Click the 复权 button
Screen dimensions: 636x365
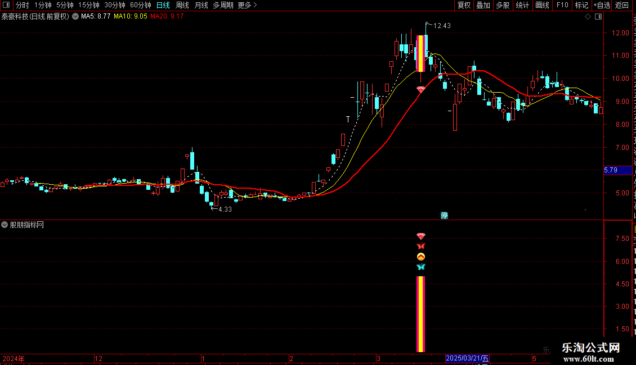pyautogui.click(x=464, y=5)
